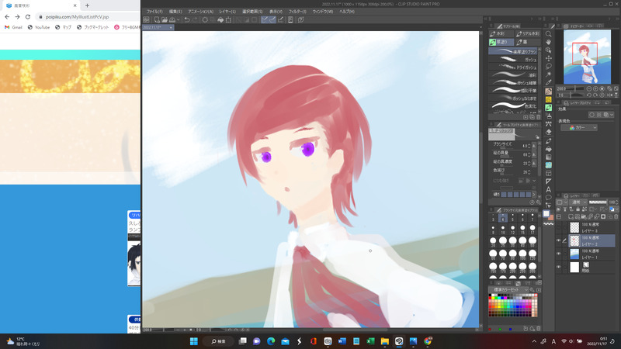Select リアル水彩 sub tool group
This screenshot has height=349, width=621.
pos(528,33)
